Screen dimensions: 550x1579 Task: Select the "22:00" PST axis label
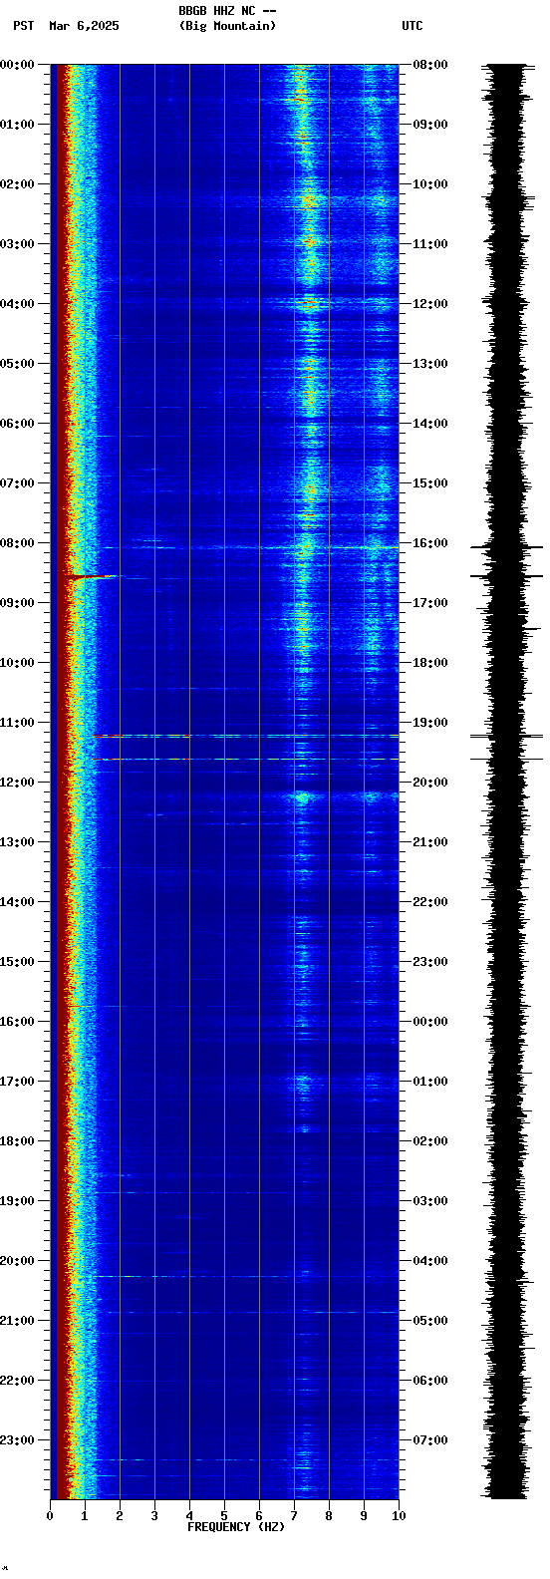17,1381
